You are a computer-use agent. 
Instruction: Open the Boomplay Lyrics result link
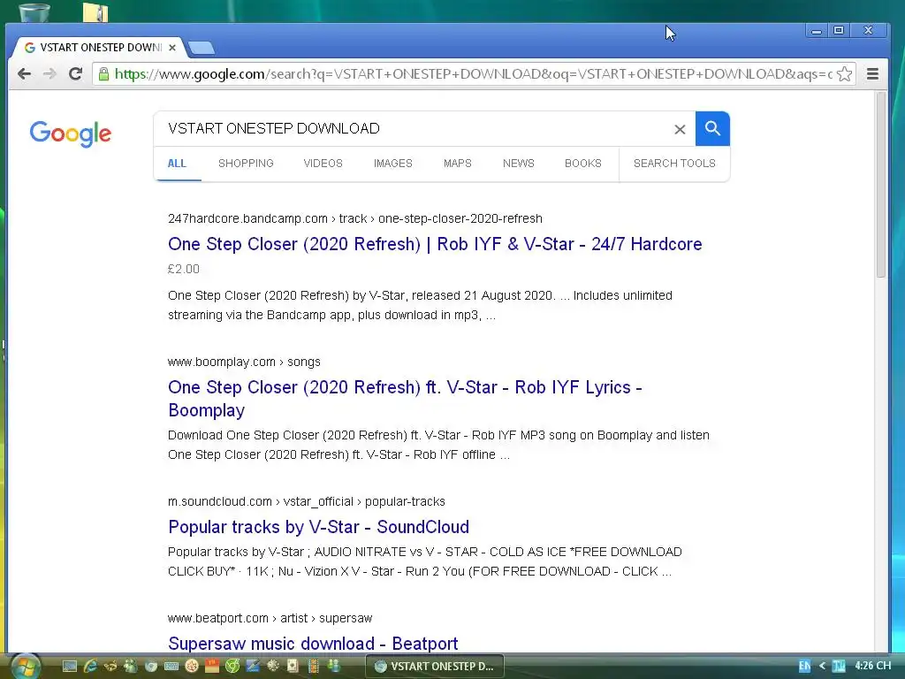405,399
